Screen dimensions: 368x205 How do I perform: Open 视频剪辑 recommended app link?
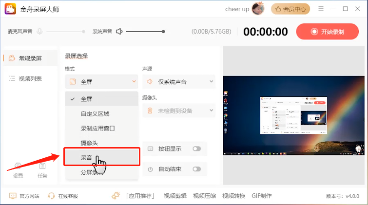(x=175, y=196)
